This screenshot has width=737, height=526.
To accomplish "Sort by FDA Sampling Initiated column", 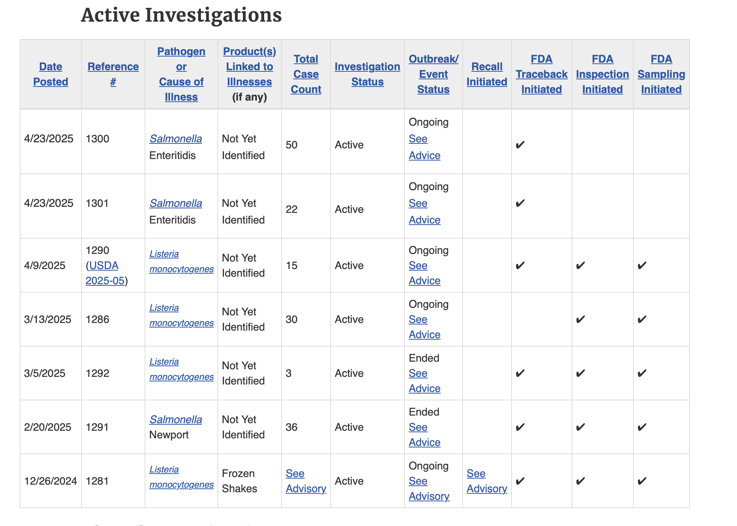I will (661, 74).
